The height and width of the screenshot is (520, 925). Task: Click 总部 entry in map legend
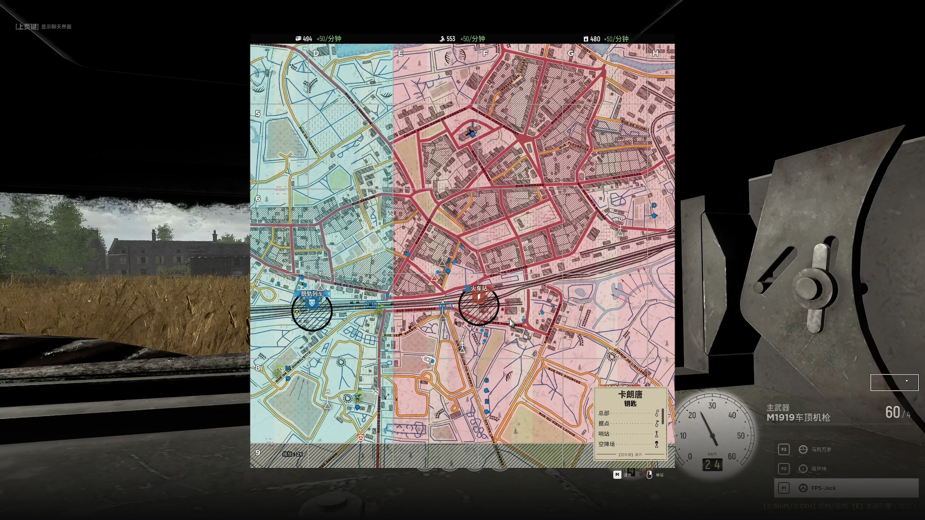[604, 413]
